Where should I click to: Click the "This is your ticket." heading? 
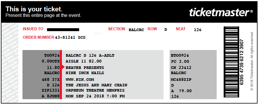[x=34, y=9]
